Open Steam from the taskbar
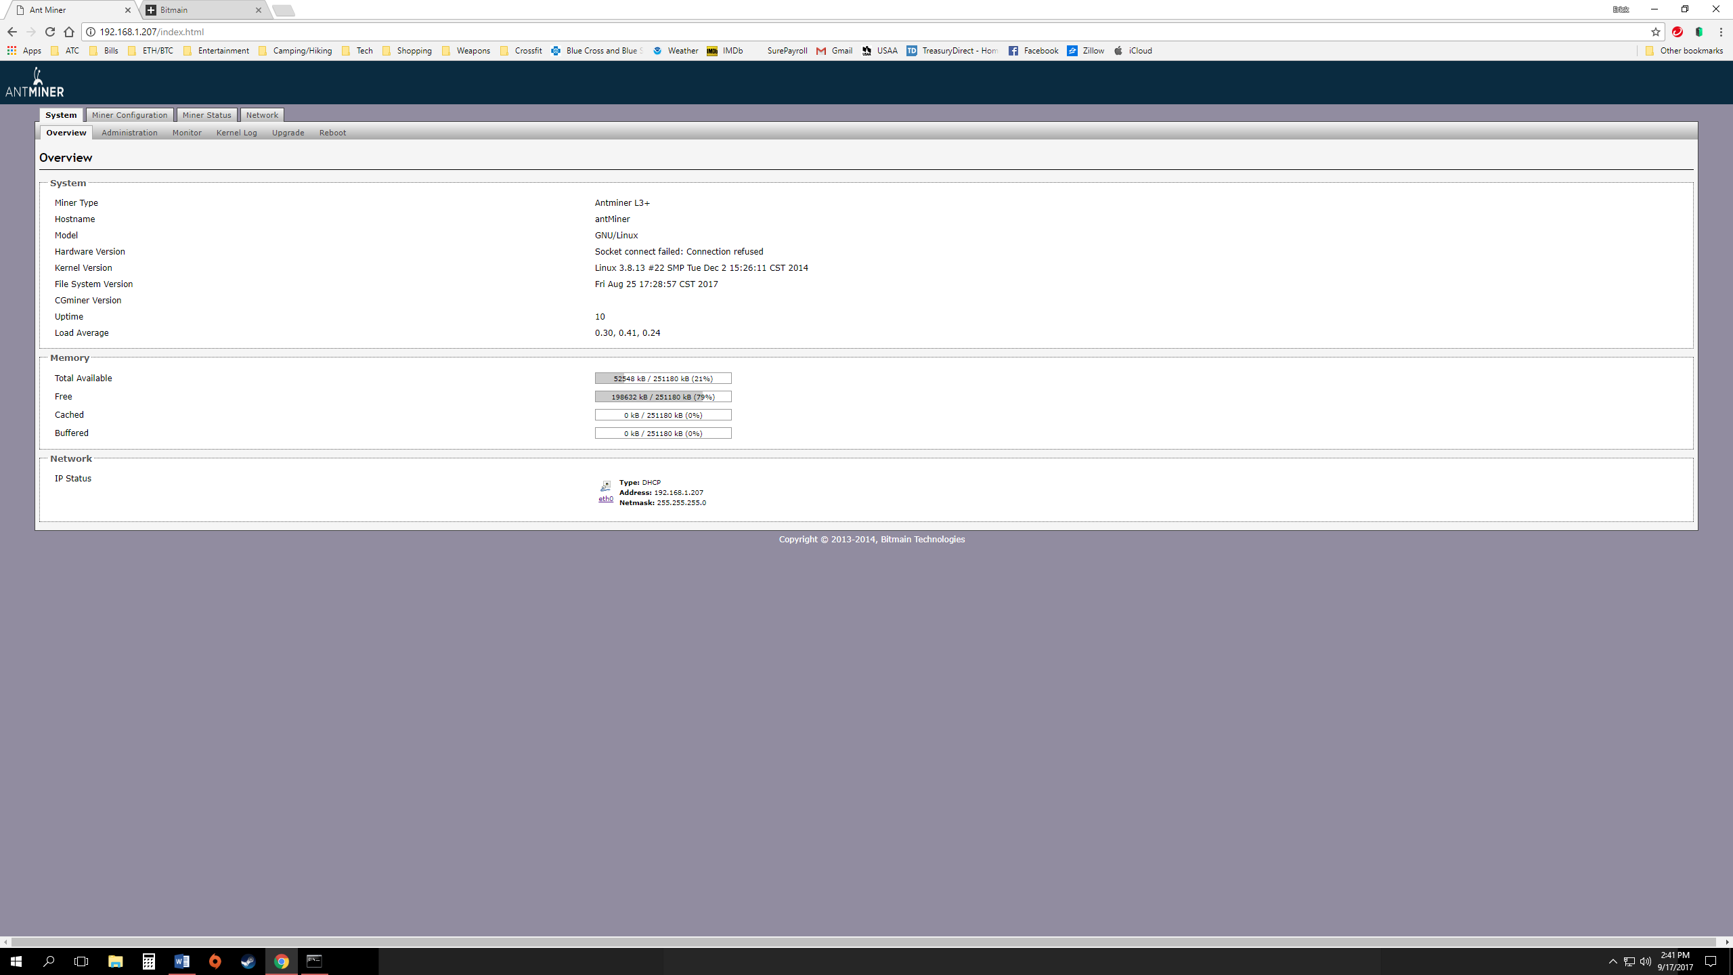This screenshot has width=1733, height=975. (248, 961)
